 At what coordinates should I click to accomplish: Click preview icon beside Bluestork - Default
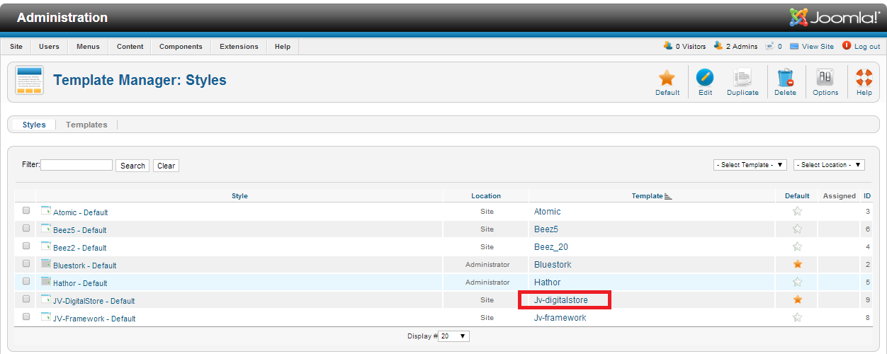tap(46, 263)
